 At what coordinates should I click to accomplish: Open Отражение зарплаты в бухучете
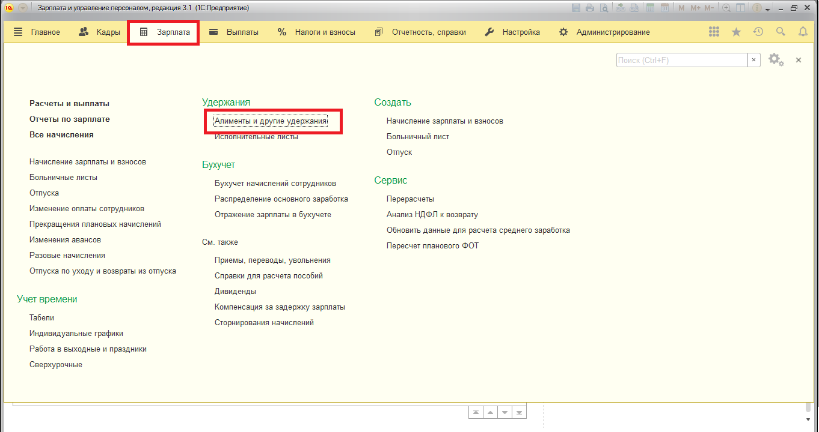pyautogui.click(x=273, y=214)
